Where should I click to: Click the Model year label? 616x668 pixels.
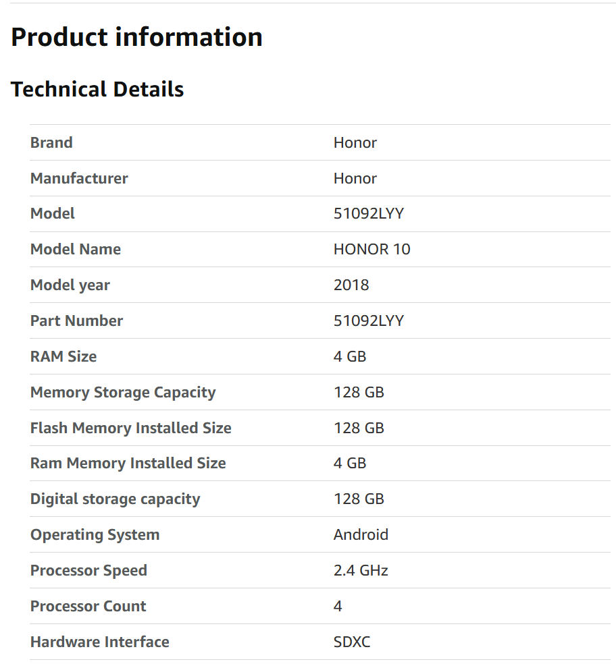click(x=70, y=285)
